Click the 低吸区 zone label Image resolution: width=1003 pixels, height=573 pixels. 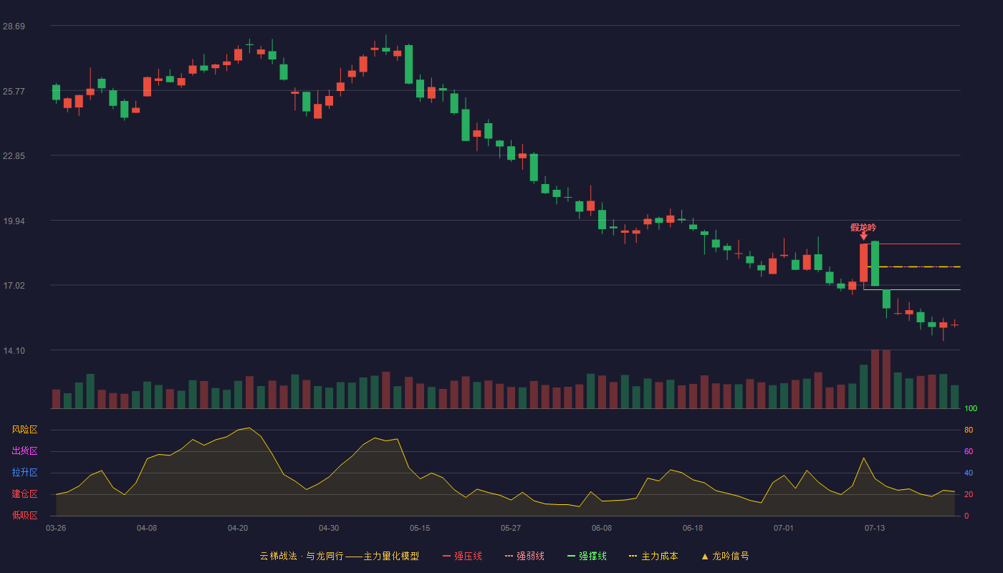24,515
